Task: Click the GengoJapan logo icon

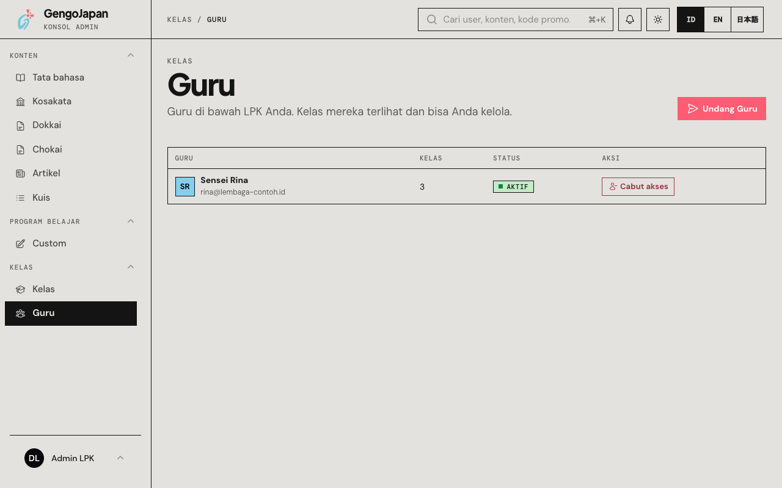Action: (x=25, y=20)
